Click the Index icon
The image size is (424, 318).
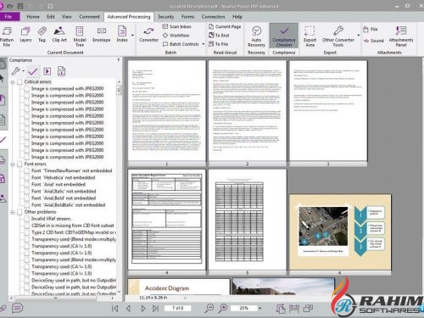pos(122,31)
